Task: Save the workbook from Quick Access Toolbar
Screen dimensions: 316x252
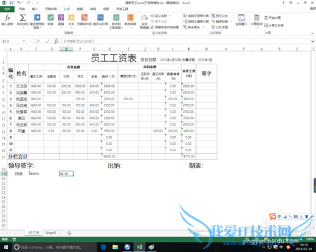Action: [x=11, y=3]
